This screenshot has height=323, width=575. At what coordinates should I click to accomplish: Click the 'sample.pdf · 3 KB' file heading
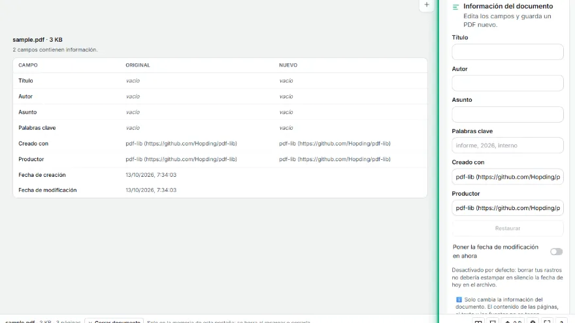(x=37, y=40)
